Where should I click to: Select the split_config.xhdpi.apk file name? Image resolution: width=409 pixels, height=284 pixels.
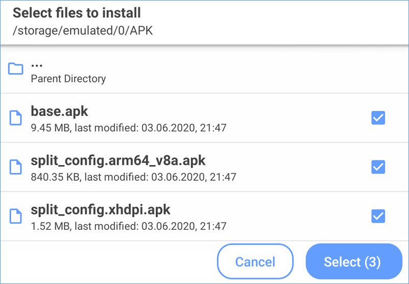click(101, 209)
